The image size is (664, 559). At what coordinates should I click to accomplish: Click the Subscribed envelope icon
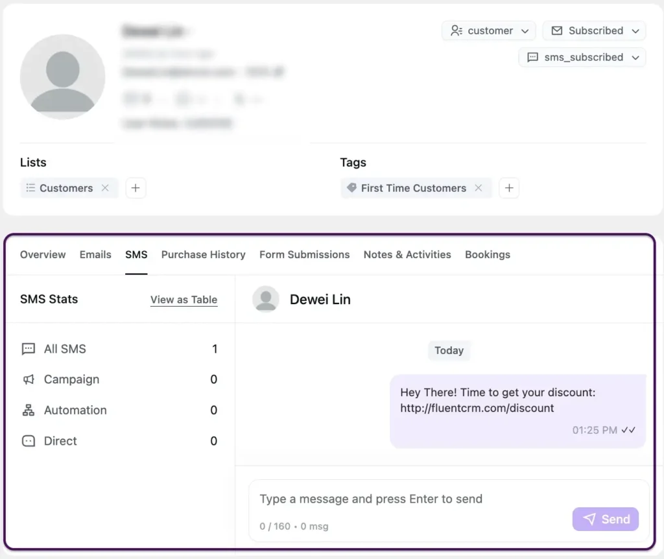pos(557,30)
